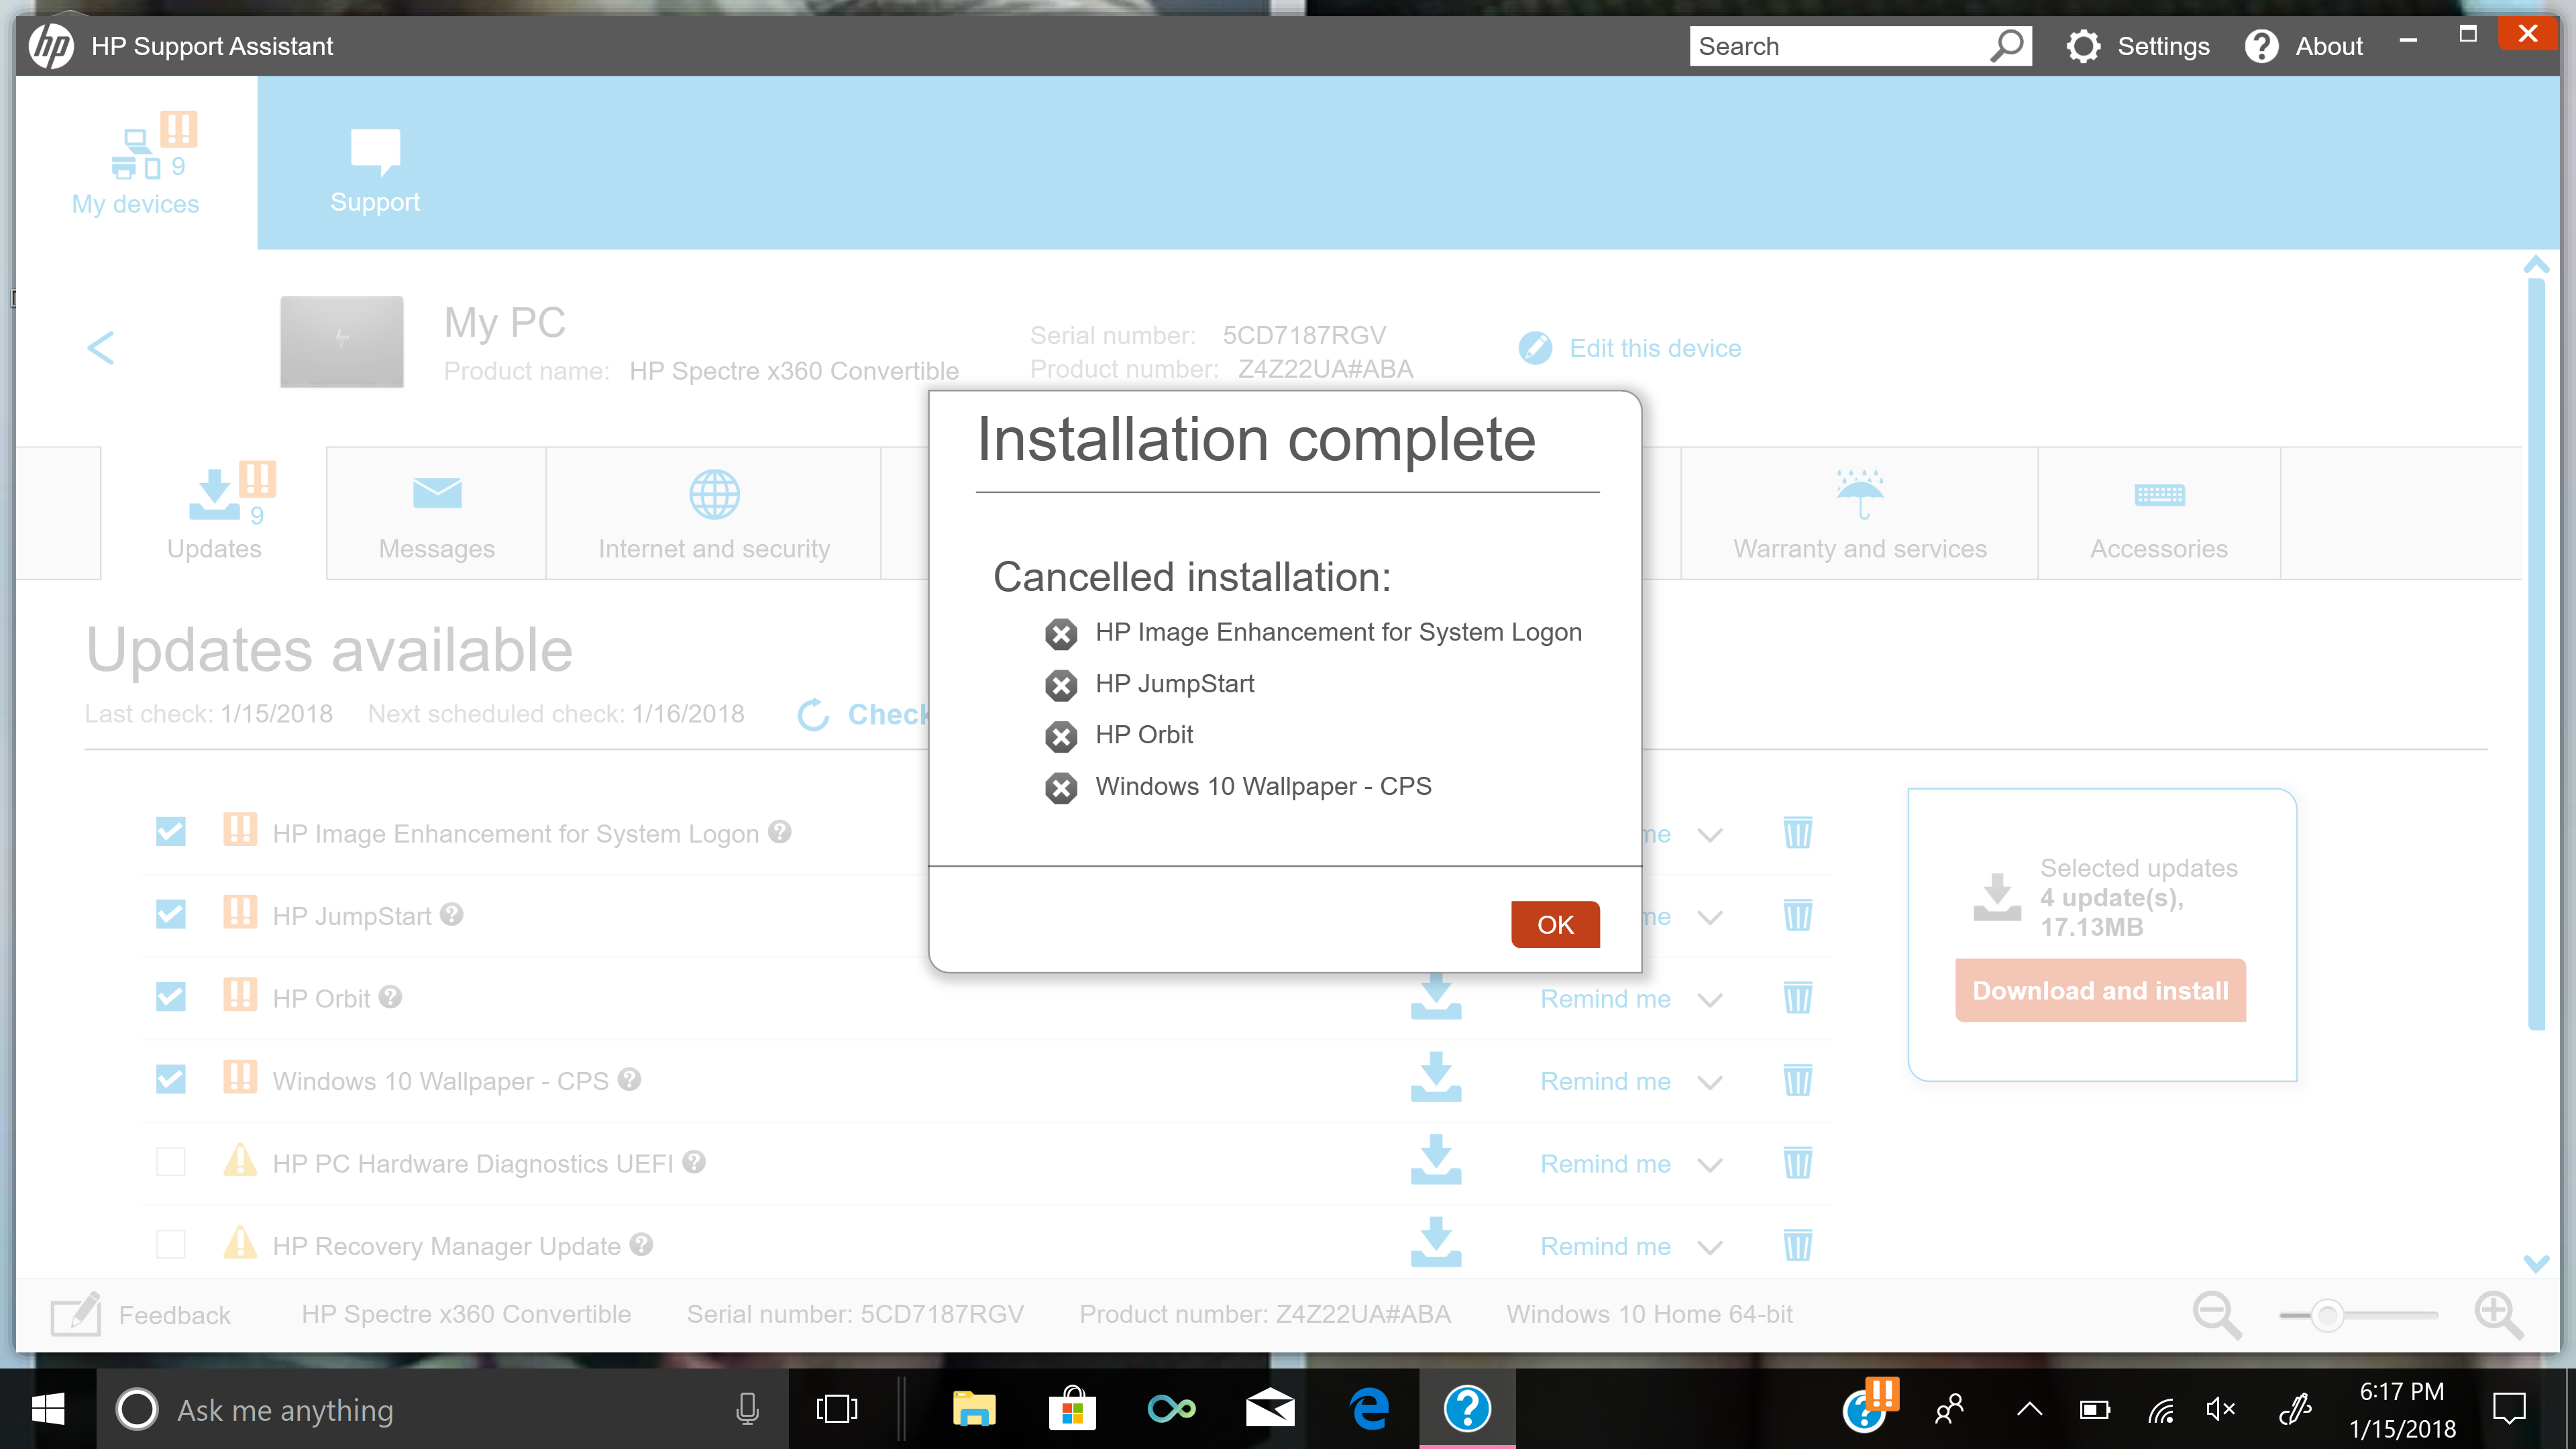This screenshot has width=2576, height=1449.
Task: Open the Messages tab
Action: [x=436, y=514]
